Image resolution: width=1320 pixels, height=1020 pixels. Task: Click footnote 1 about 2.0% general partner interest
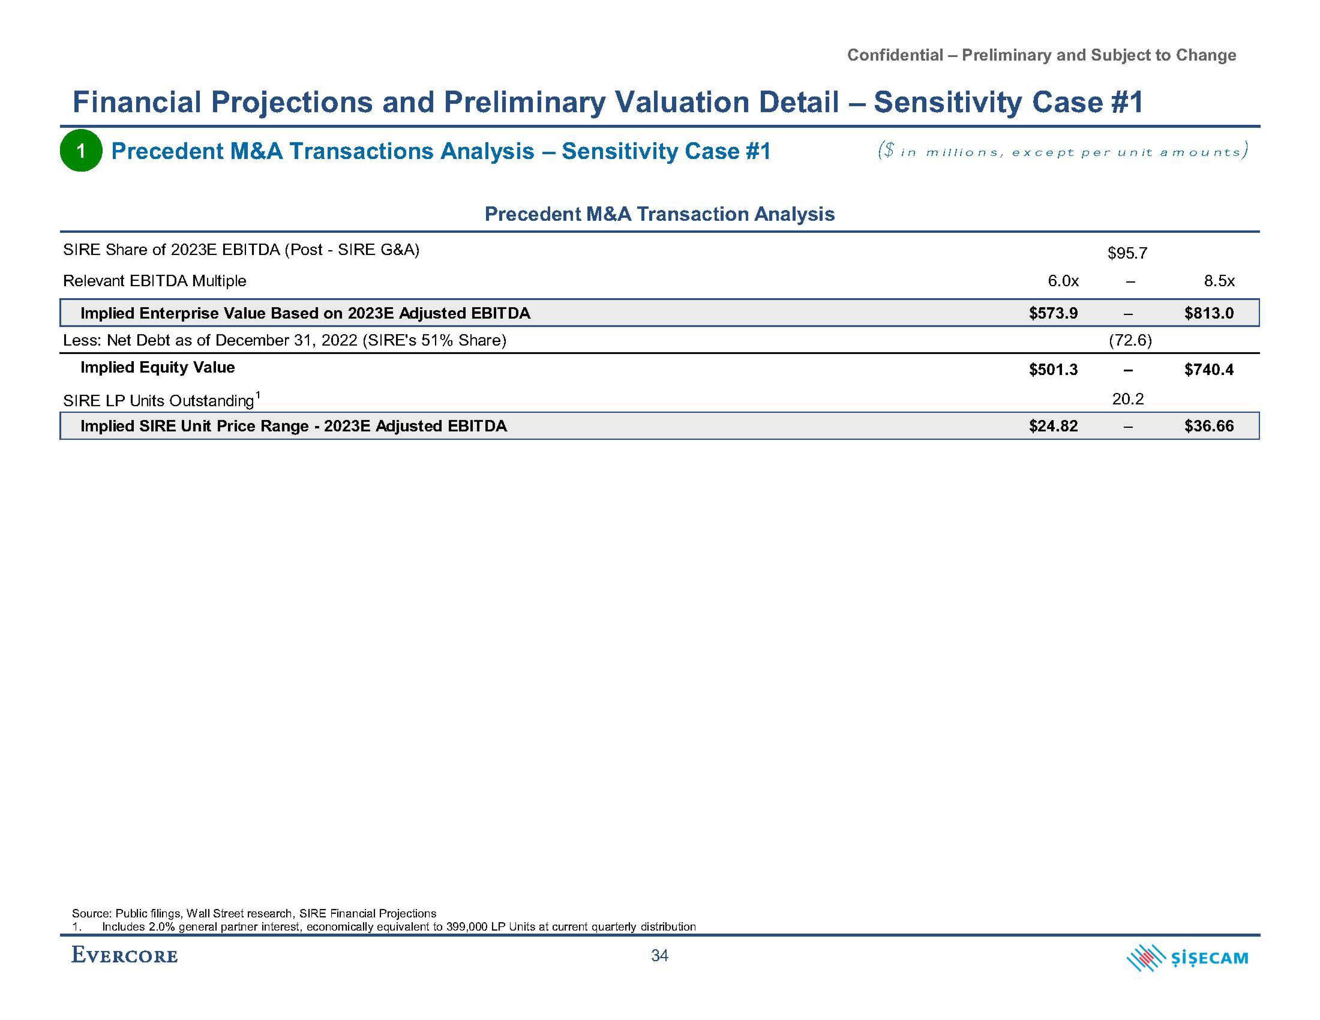click(384, 927)
